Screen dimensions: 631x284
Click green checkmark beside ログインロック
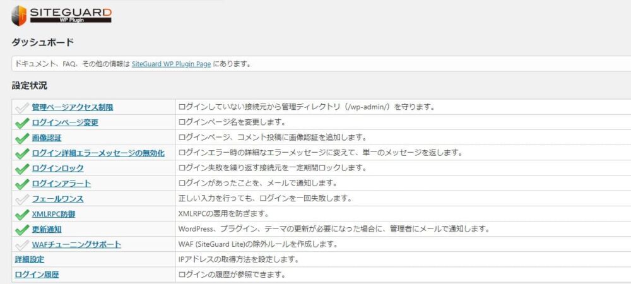pos(21,169)
